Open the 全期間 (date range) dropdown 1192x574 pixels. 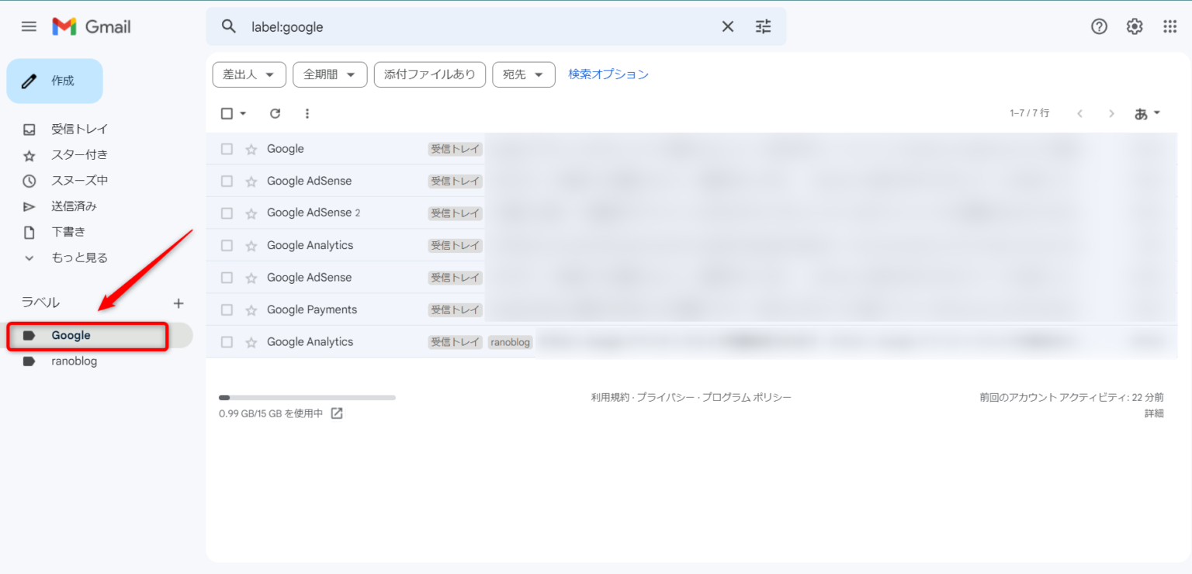(330, 74)
